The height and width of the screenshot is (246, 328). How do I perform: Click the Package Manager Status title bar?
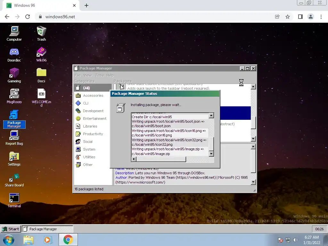click(x=165, y=94)
